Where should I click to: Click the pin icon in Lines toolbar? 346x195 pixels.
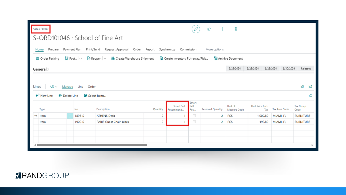coord(310,96)
